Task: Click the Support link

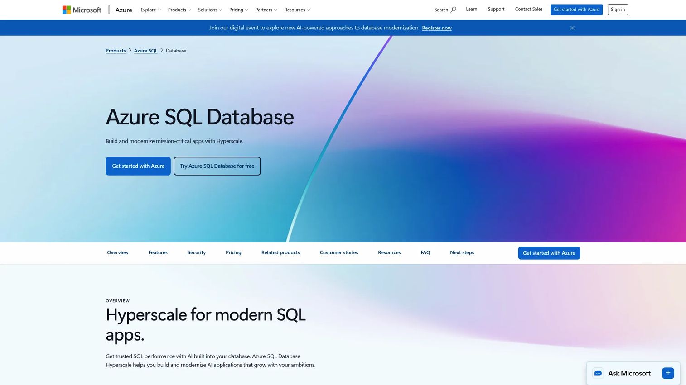Action: pos(496,9)
